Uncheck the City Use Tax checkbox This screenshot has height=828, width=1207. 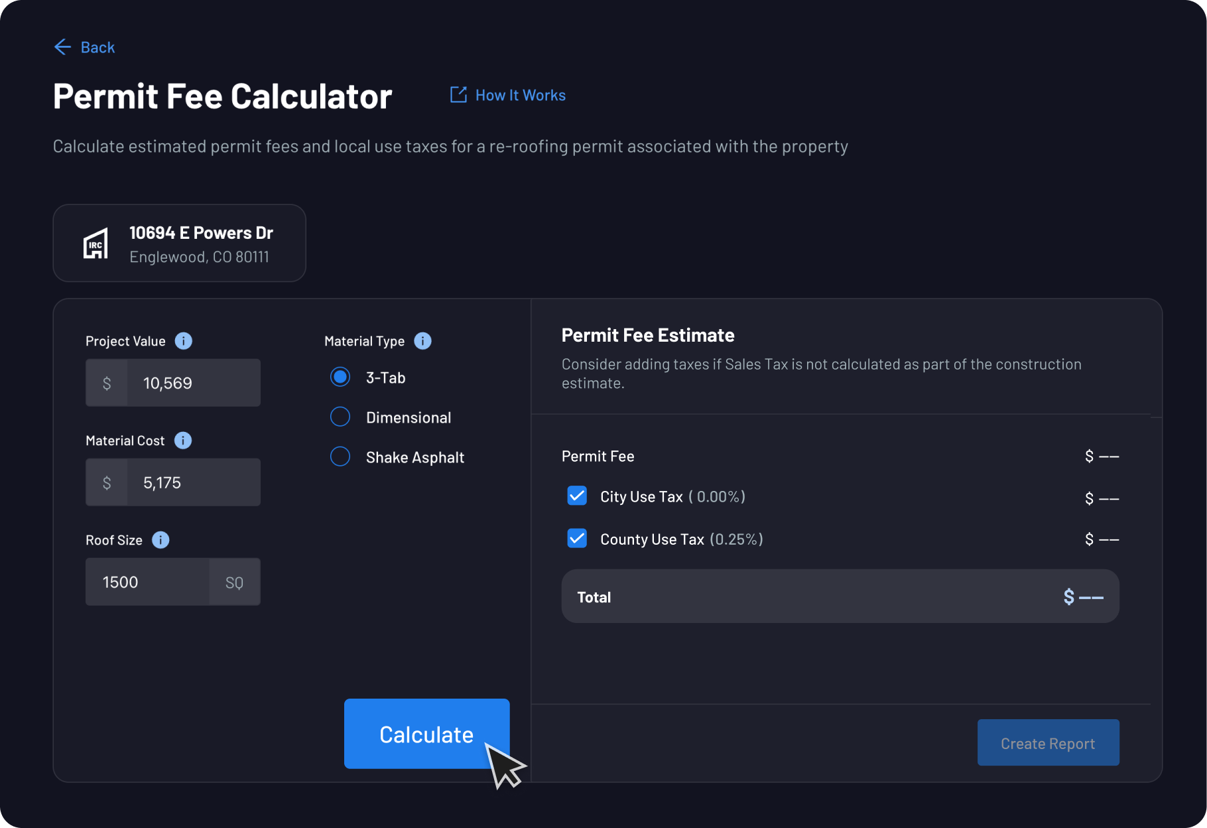(577, 496)
